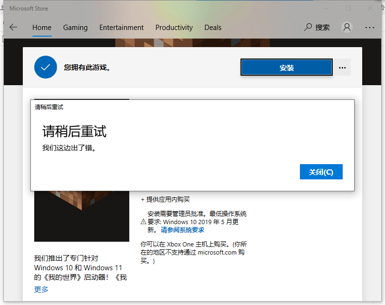385x305 pixels.
Task: Open the Entertainment tab
Action: click(121, 28)
